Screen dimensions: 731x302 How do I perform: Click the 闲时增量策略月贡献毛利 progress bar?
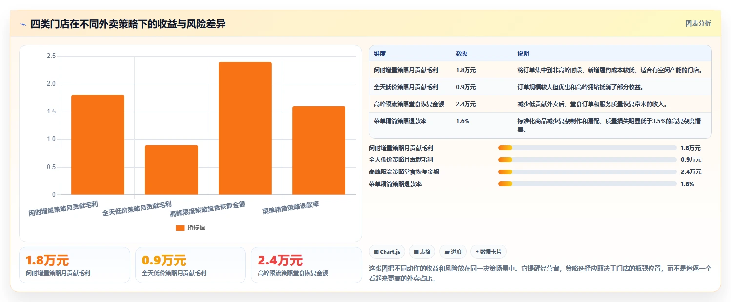[x=587, y=148]
